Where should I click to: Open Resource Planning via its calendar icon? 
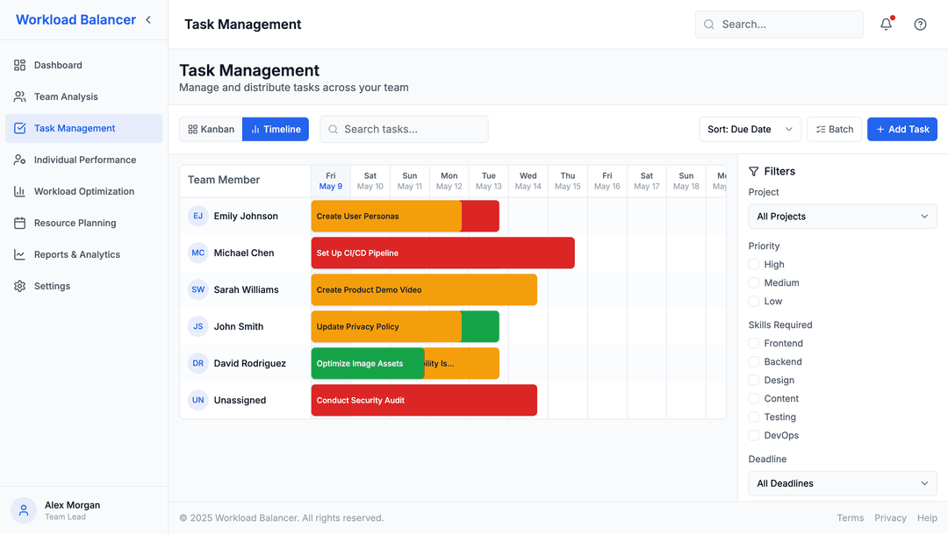tap(19, 223)
